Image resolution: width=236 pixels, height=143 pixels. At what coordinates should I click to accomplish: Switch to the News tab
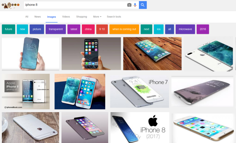pyautogui.click(x=38, y=17)
